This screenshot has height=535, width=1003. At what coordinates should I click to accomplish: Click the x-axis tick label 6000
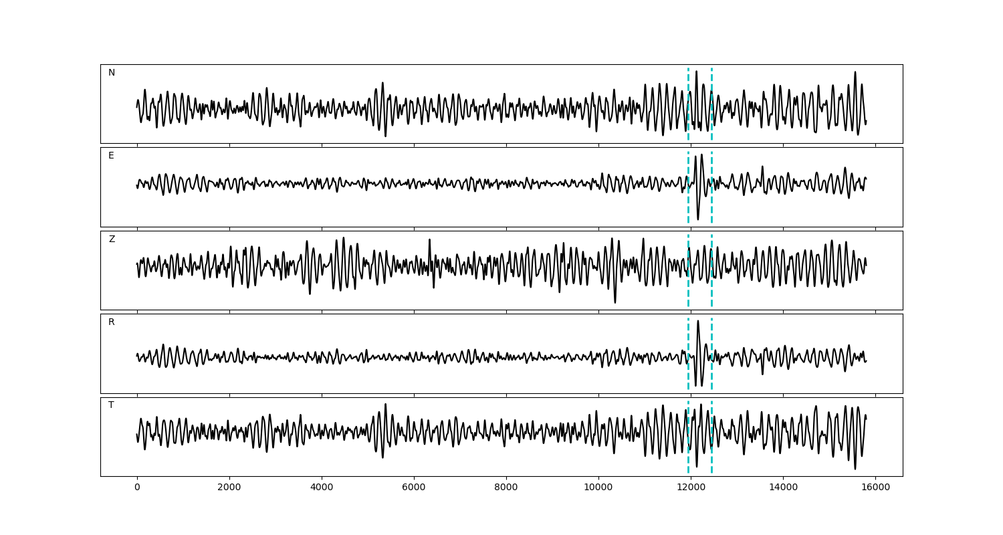coord(414,488)
